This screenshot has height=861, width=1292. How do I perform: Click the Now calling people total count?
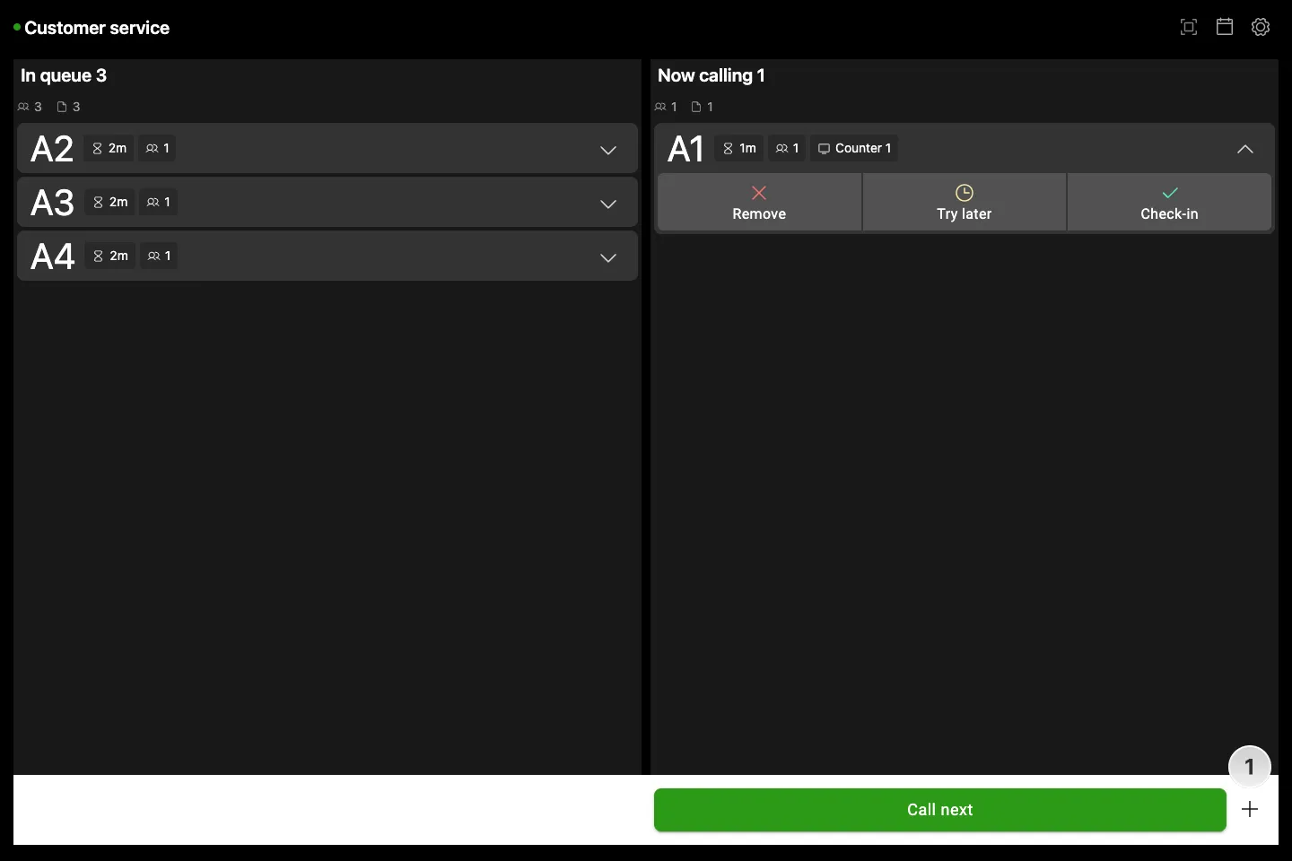(x=666, y=107)
